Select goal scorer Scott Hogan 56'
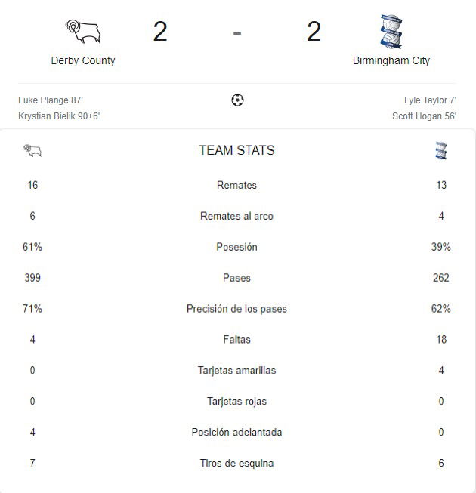476x493 pixels. pos(424,116)
